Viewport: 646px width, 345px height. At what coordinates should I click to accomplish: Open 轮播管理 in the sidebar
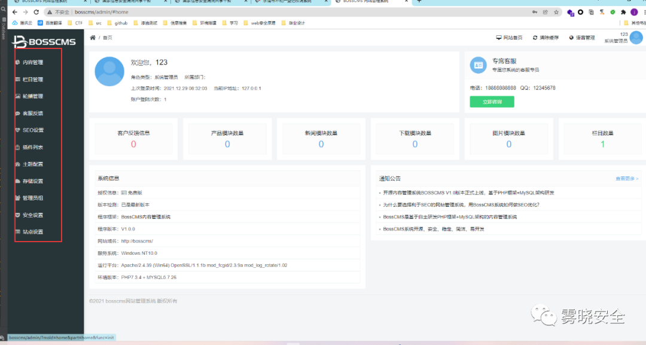(x=29, y=96)
